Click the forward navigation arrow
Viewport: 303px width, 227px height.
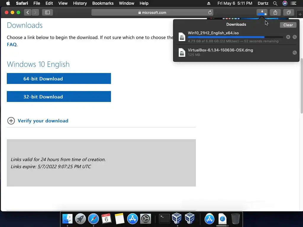(35, 12)
